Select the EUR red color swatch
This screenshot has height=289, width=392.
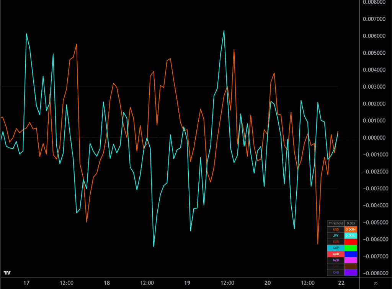pyautogui.click(x=351, y=242)
